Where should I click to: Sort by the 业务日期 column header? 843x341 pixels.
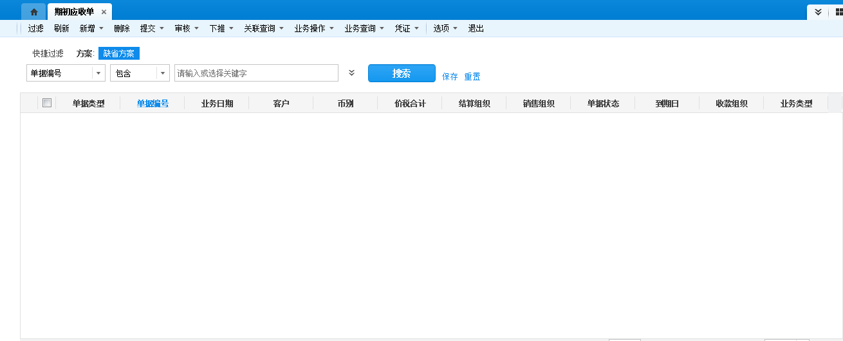[217, 103]
